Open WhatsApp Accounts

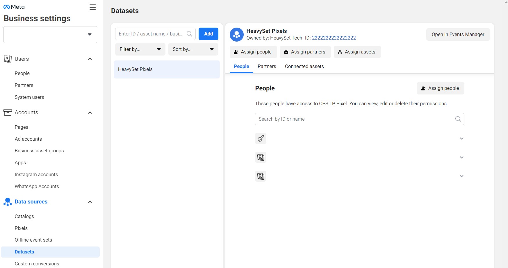pyautogui.click(x=37, y=186)
